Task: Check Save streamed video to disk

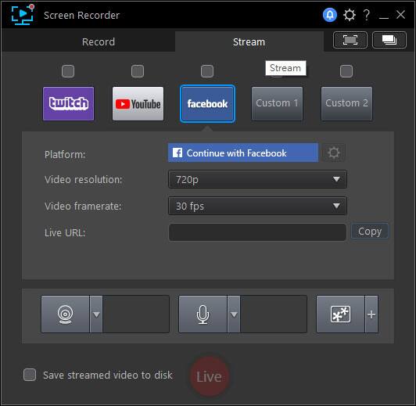Action: coord(30,375)
